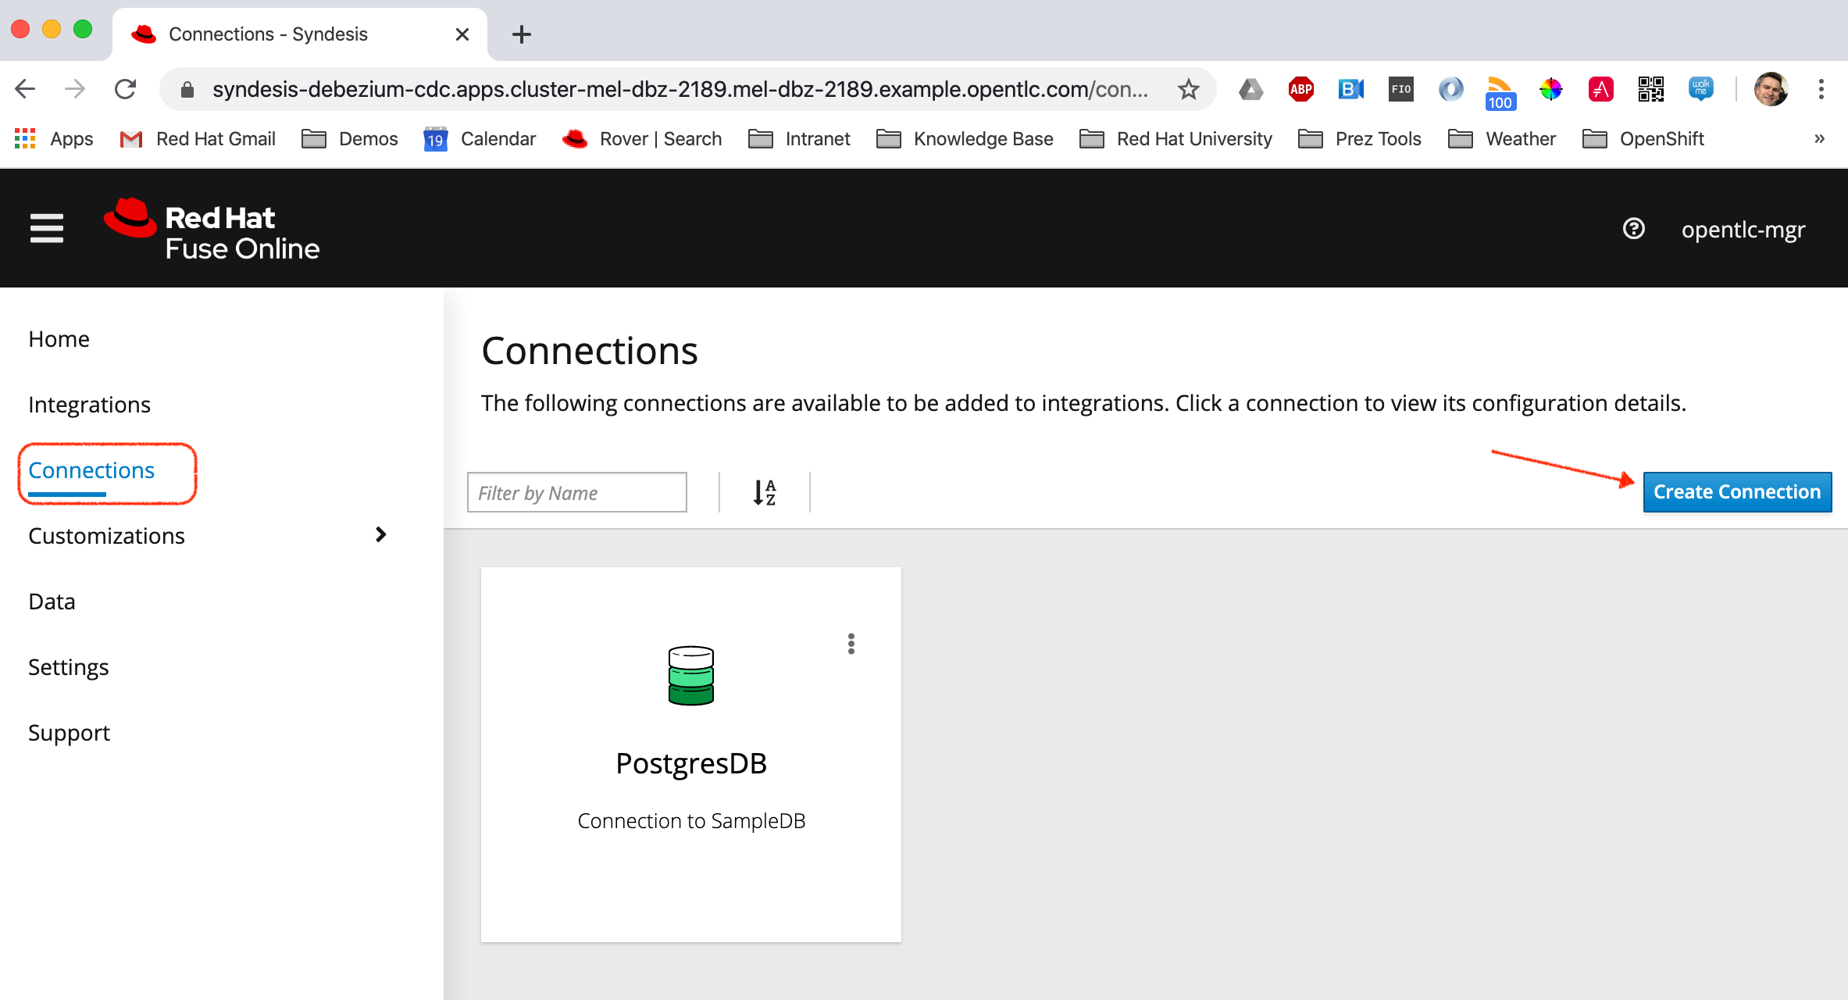The height and width of the screenshot is (1000, 1848).
Task: Open the Rover | Search bookmark
Action: pos(642,139)
